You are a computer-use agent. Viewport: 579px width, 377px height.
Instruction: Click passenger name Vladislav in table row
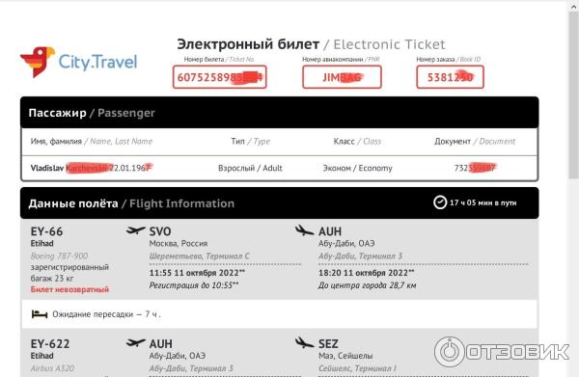[x=47, y=168]
